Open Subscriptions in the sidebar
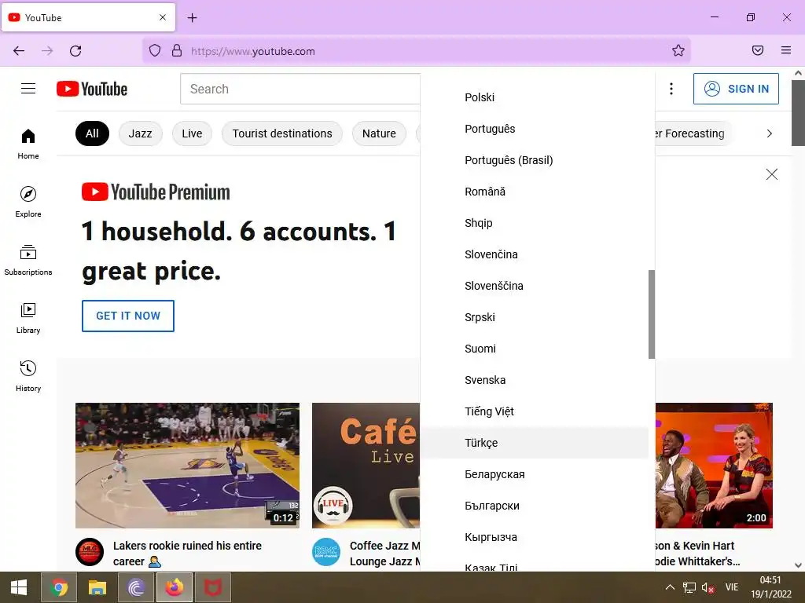This screenshot has width=805, height=603. pos(28,261)
